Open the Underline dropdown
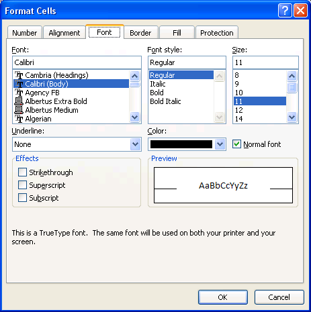The image size is (311, 312). (135, 144)
